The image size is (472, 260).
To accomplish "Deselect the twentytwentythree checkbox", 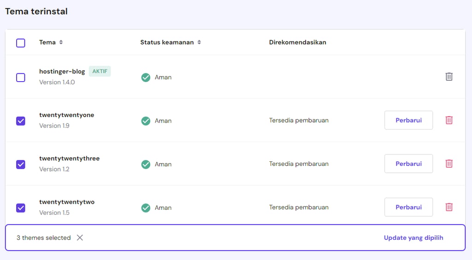I will (20, 164).
